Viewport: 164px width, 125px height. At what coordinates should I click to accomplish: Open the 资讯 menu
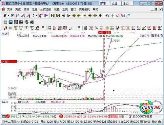point(26,9)
